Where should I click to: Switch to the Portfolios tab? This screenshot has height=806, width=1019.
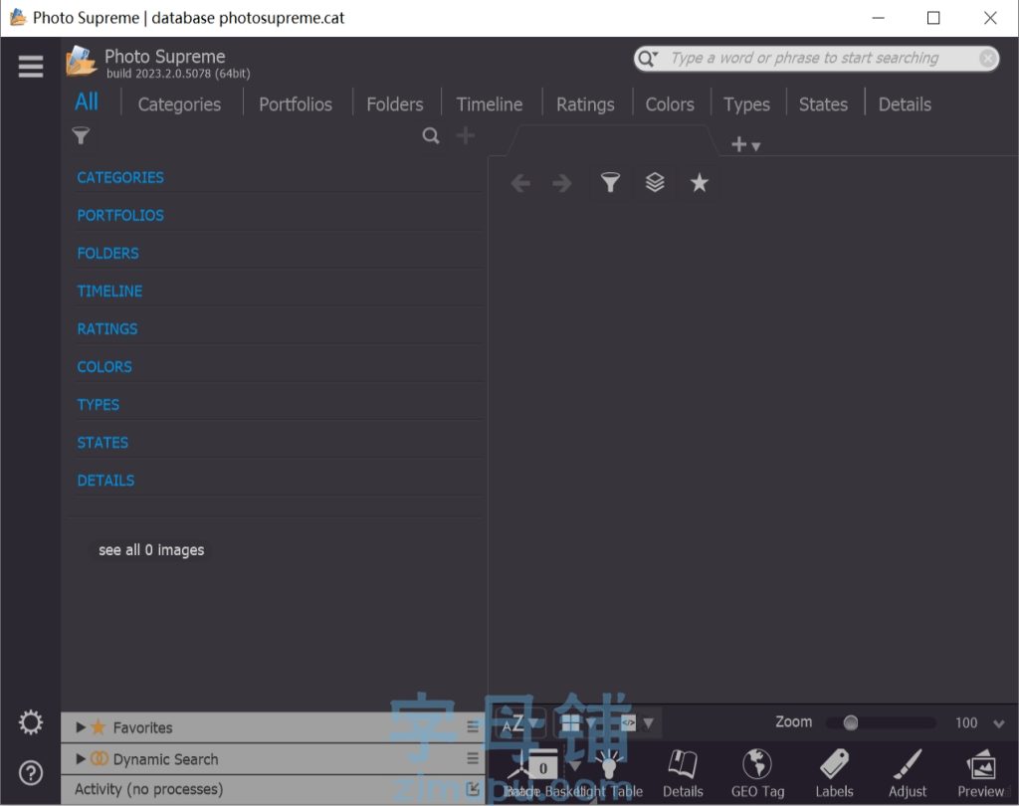click(x=296, y=104)
